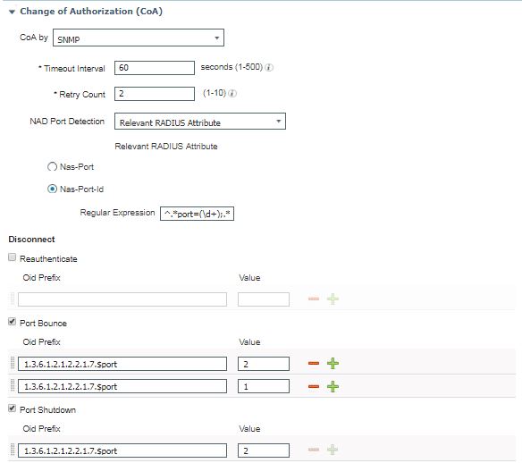The width and height of the screenshot is (522, 463).
Task: Remove first Port Bounce OID row with minus icon
Action: point(314,363)
